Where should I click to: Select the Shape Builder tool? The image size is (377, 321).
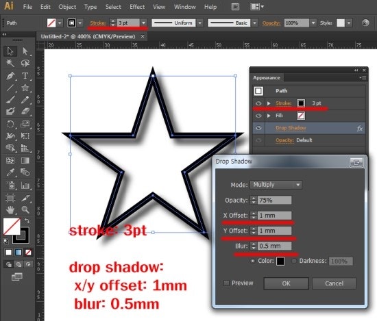click(10, 148)
